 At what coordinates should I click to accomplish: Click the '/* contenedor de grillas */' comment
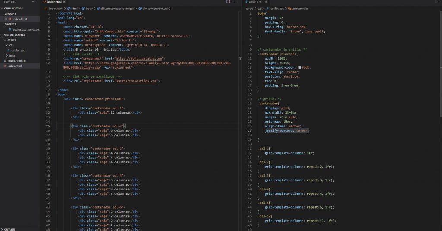[282, 49]
